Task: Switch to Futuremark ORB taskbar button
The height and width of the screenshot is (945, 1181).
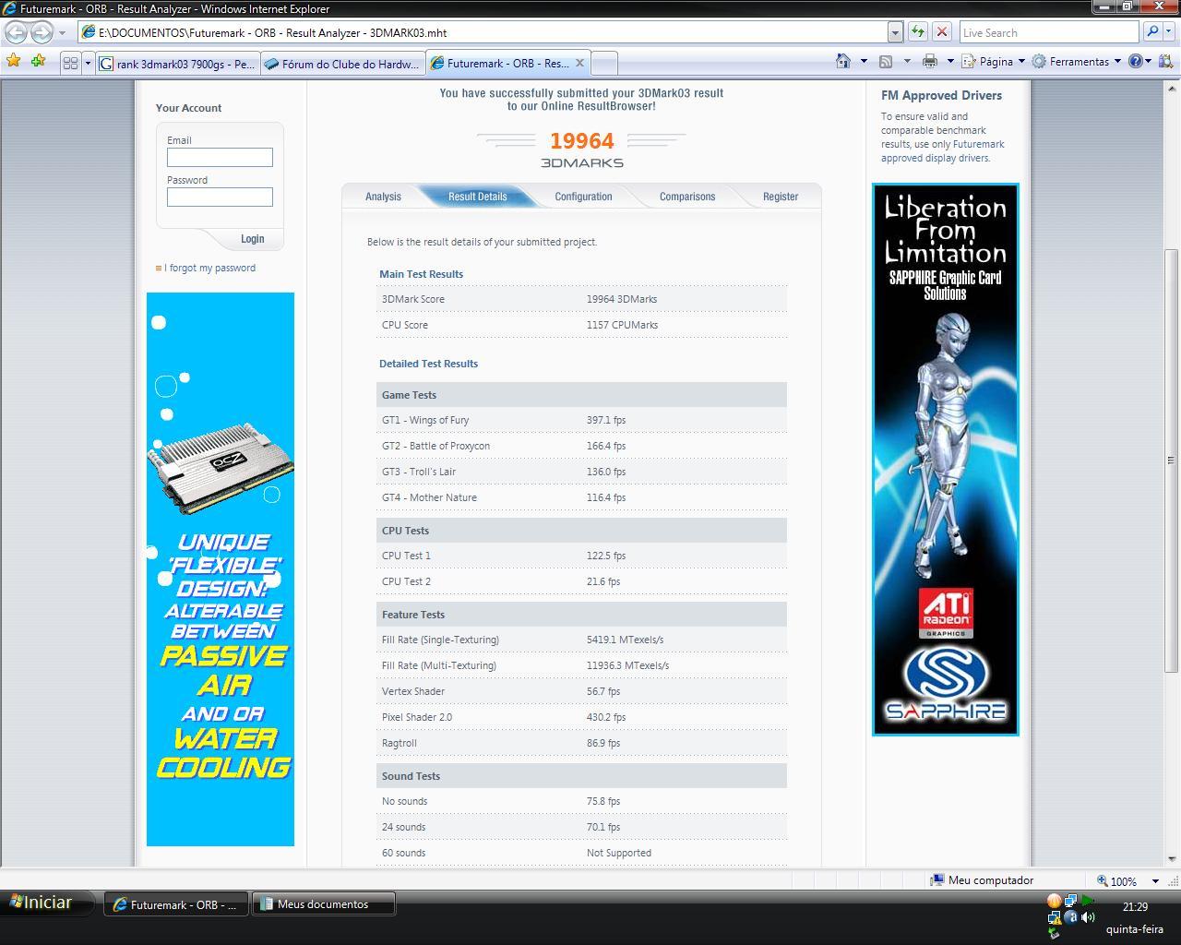Action: point(176,904)
